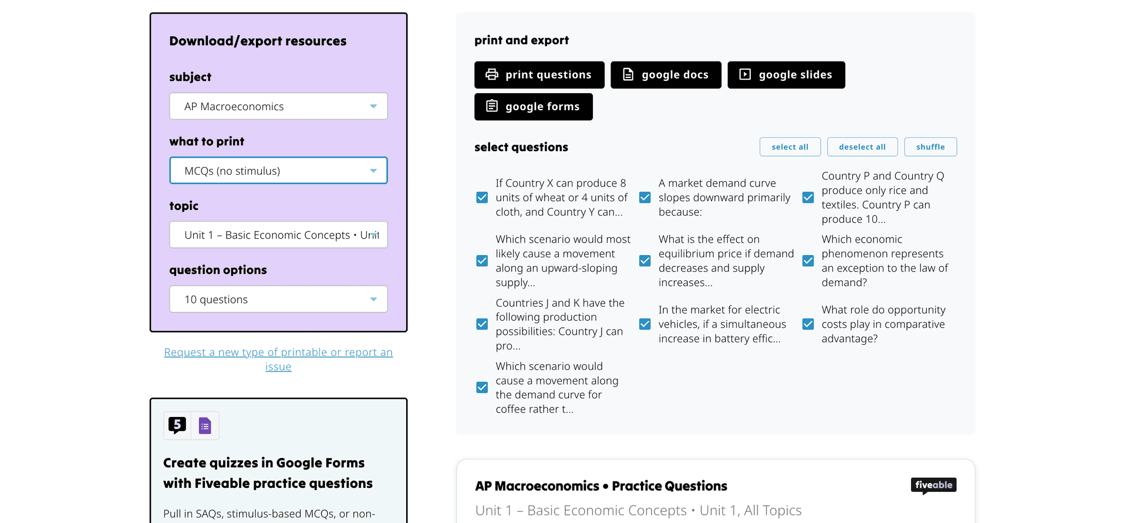Shuffle the selected questions

930,147
